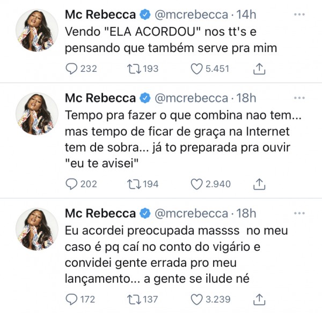Screen dimensions: 322x313
Task: Share the "eu te avisei" tweet
Action: [259, 184]
